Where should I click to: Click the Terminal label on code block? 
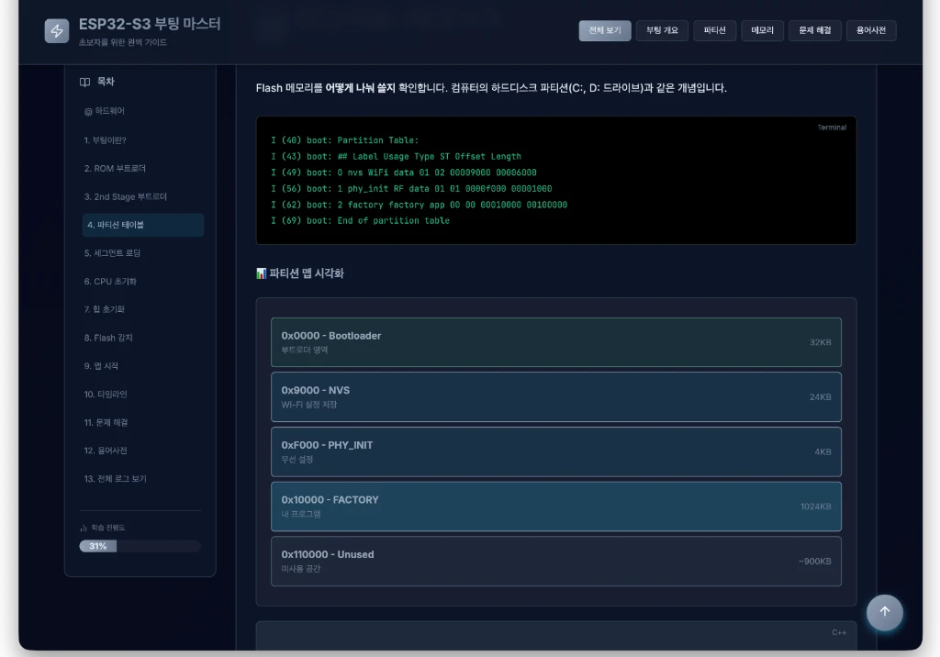coord(832,128)
